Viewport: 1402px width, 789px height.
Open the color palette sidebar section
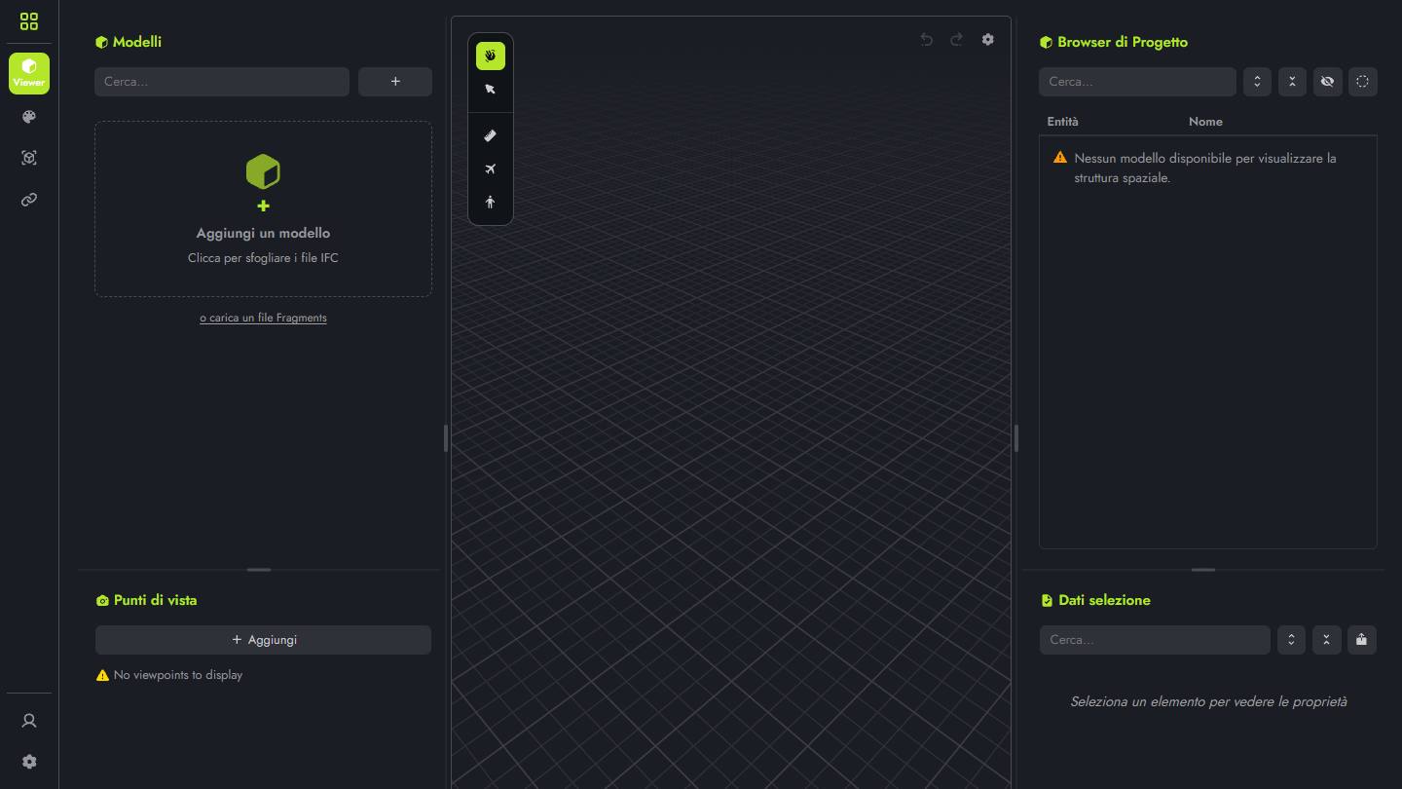[29, 117]
